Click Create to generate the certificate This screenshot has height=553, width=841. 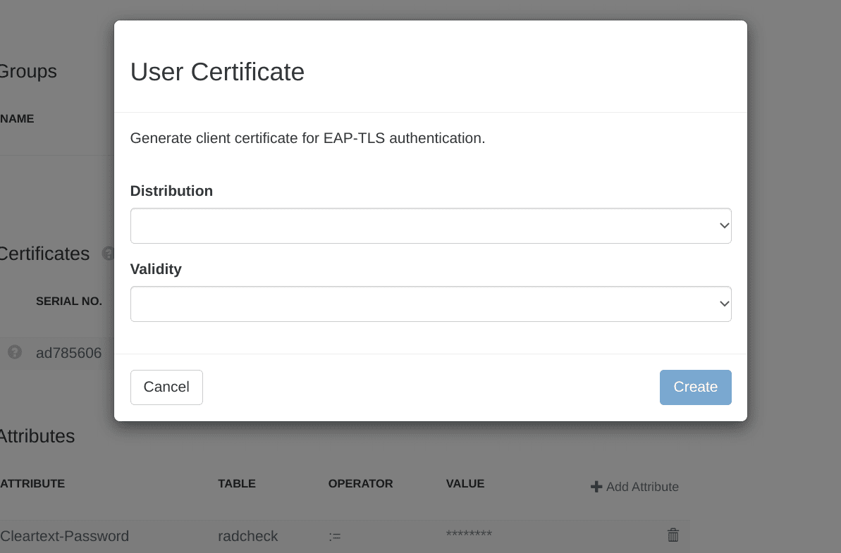pyautogui.click(x=695, y=387)
